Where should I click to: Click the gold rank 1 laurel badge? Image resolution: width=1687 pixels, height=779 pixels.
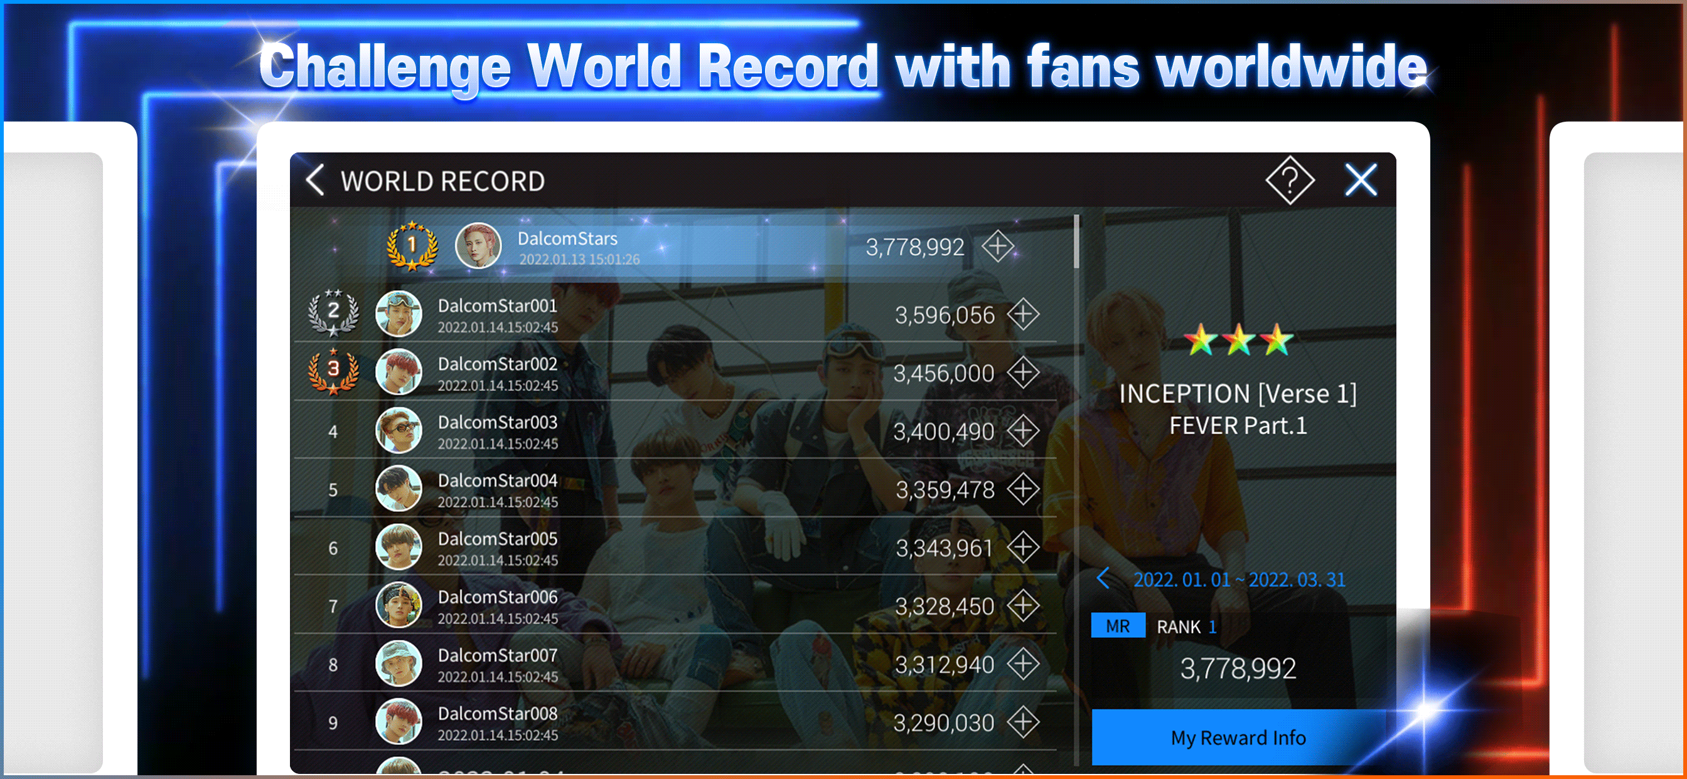point(412,246)
